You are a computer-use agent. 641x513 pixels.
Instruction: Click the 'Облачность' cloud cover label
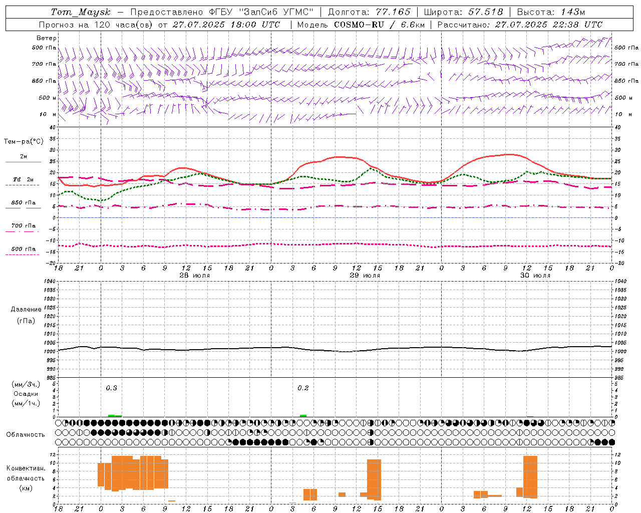[26, 434]
